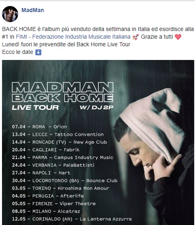Click the rocket emoji in post
The height and width of the screenshot is (225, 195).
(x=135, y=37)
